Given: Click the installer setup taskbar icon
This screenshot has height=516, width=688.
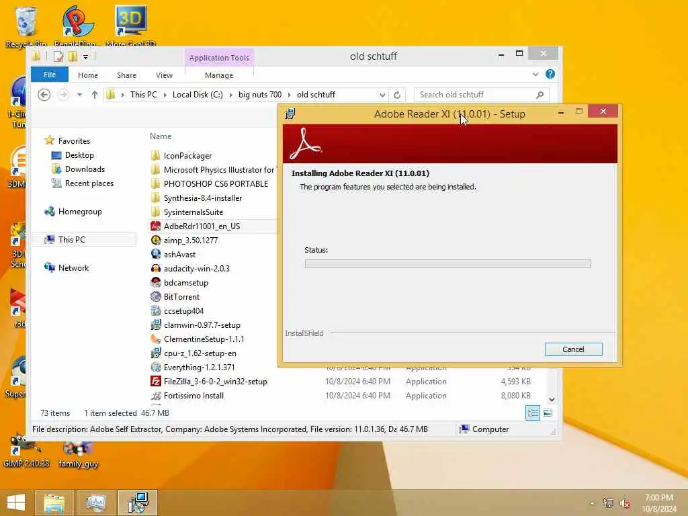Looking at the screenshot, I should [x=138, y=503].
